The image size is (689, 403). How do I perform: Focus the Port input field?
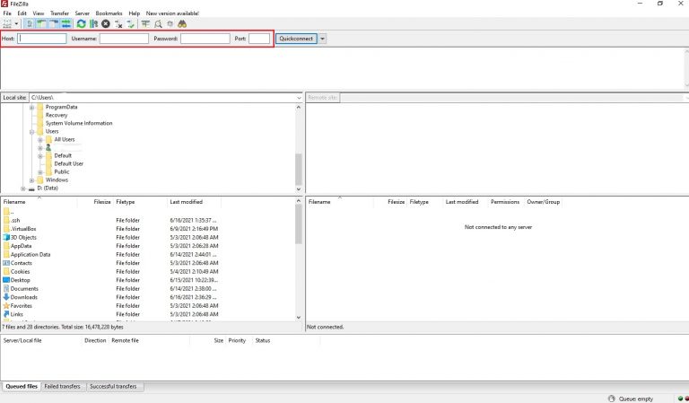pos(259,39)
